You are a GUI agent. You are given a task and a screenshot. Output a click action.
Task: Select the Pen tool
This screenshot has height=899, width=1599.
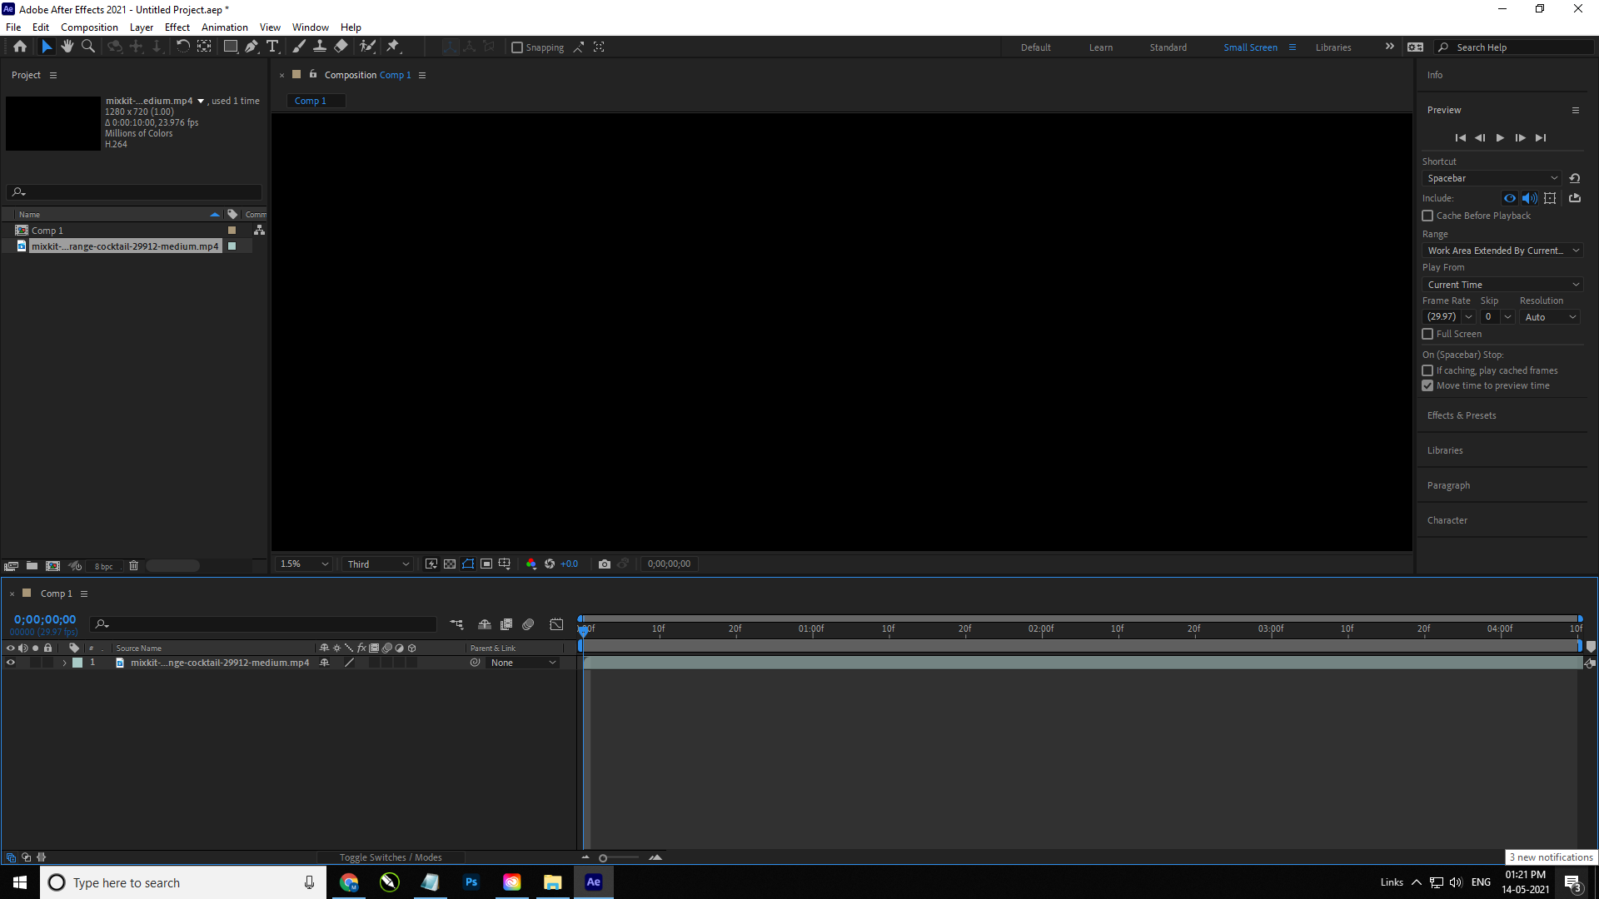[252, 47]
